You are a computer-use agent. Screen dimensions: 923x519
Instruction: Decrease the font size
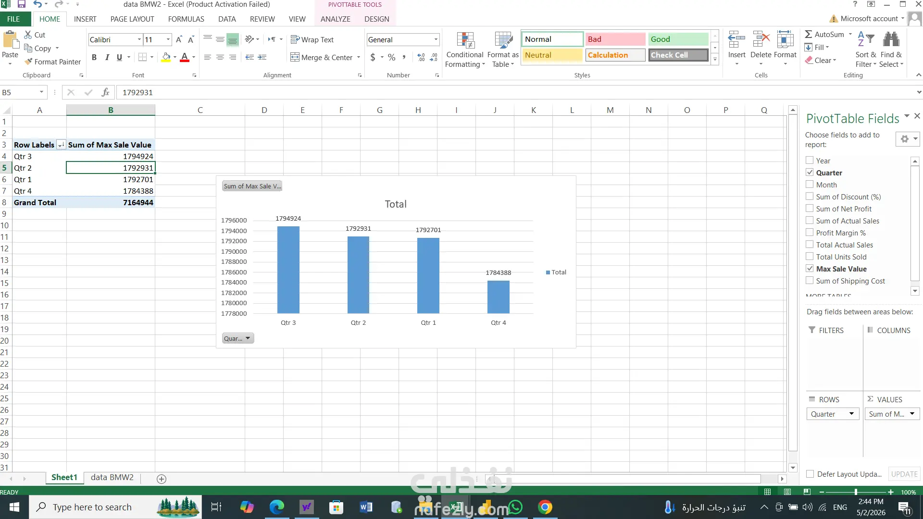click(x=191, y=39)
